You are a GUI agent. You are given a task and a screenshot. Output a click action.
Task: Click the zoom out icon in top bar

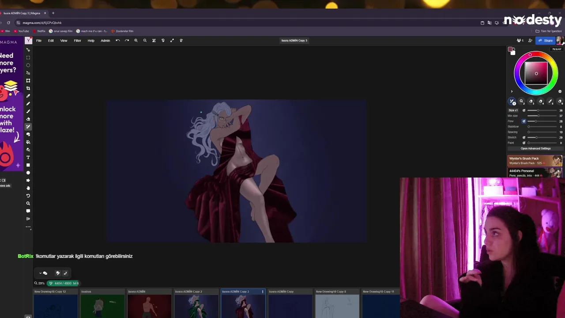point(145,41)
